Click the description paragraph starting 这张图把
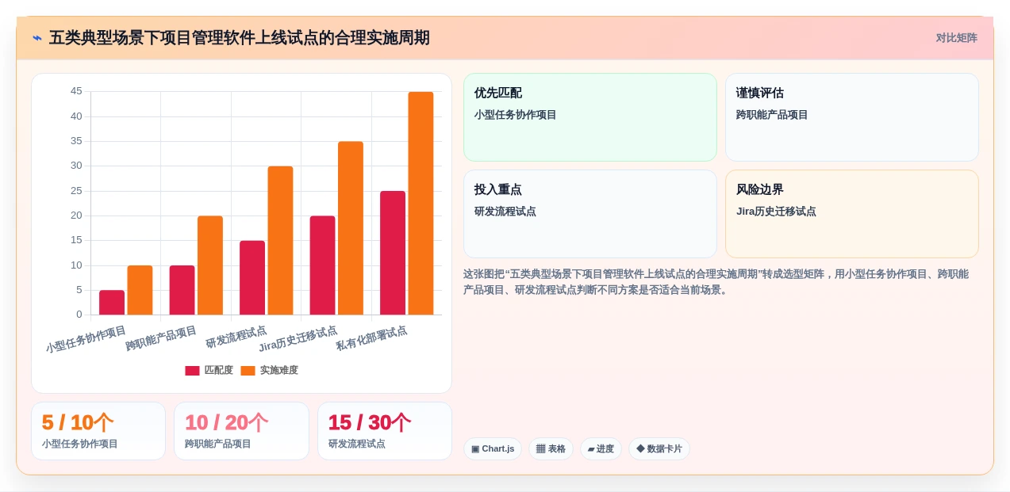The width and height of the screenshot is (1010, 492). coord(716,282)
